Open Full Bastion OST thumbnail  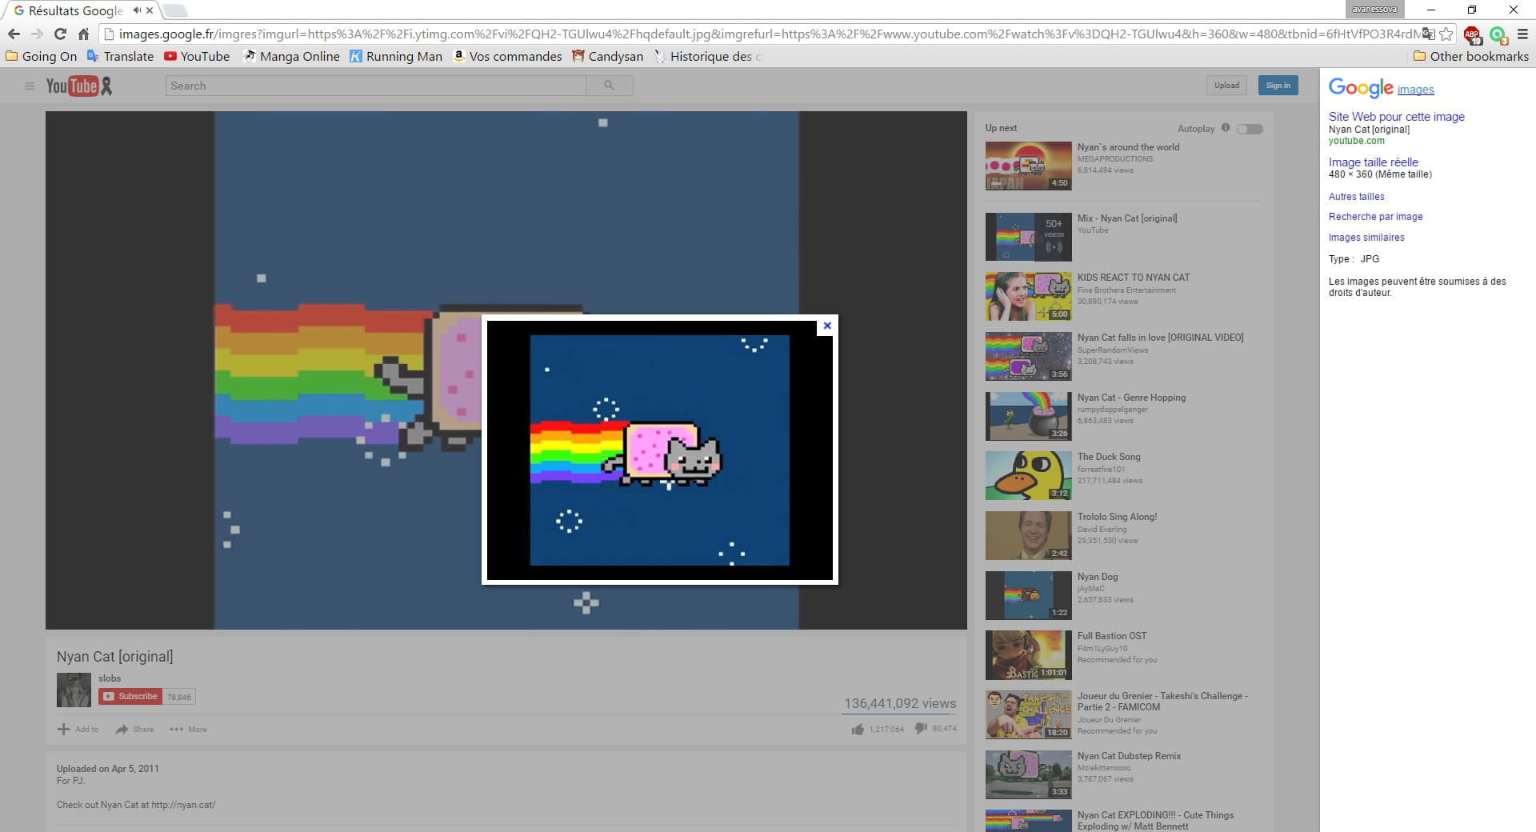pos(1028,654)
